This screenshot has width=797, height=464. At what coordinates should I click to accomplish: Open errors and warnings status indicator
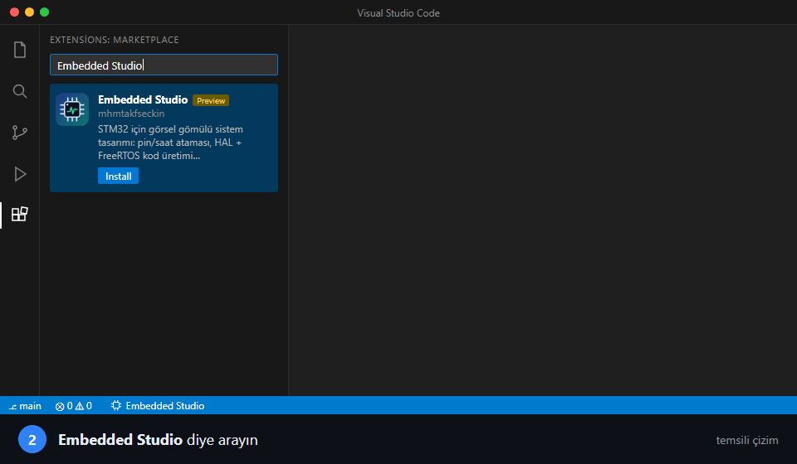74,406
